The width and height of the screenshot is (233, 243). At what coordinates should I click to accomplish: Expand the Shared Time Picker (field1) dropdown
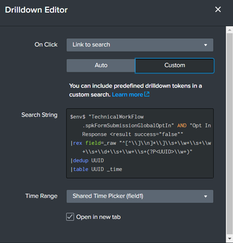(x=140, y=196)
